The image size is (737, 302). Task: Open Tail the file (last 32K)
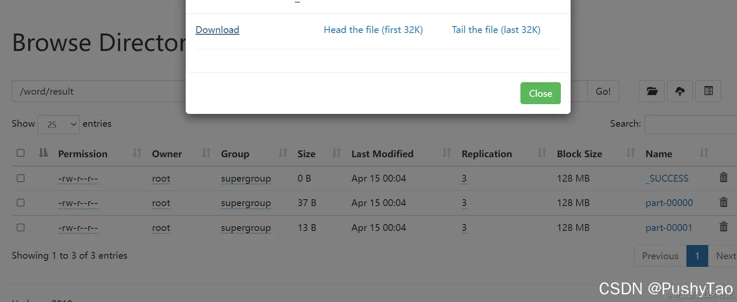(x=496, y=30)
